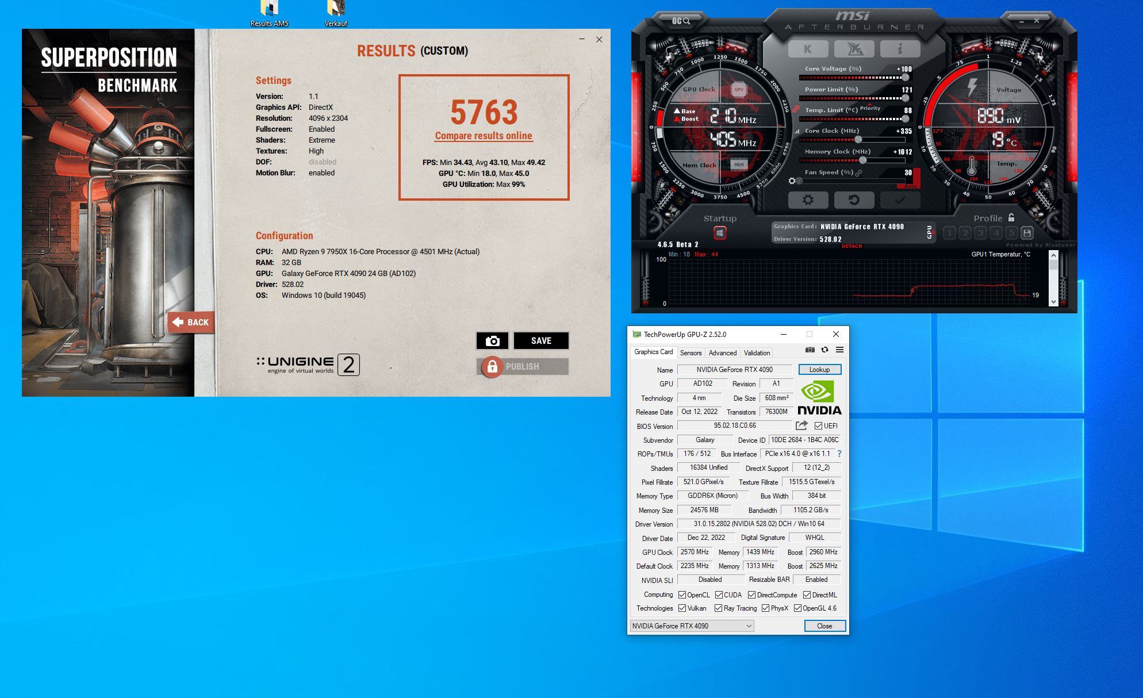Open the Advanced tab in GPU-Z
Viewport: 1143px width, 698px height.
(x=722, y=353)
